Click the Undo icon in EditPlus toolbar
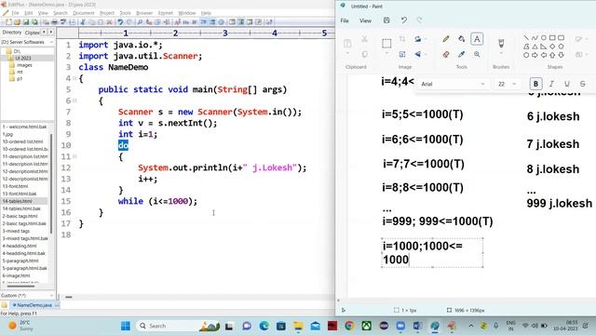This screenshot has width=596, height=335. (x=120, y=22)
